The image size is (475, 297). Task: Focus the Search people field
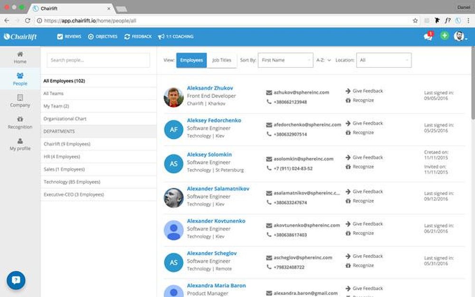98,60
